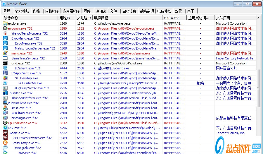Click the PubwinClient.exe monitor icon
The image size is (263, 154).
pyautogui.click(x=5, y=103)
